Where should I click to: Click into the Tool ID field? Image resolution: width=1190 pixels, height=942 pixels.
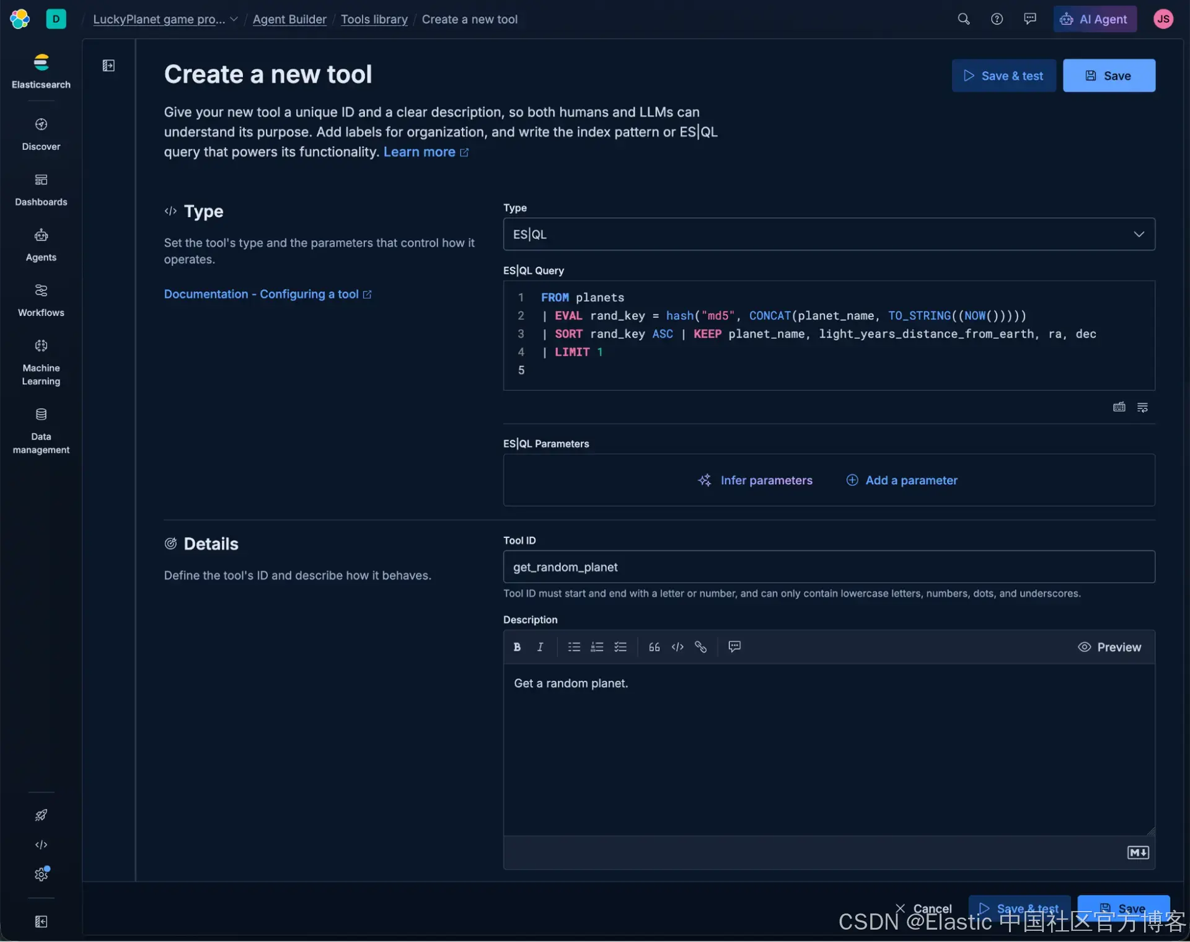click(829, 566)
